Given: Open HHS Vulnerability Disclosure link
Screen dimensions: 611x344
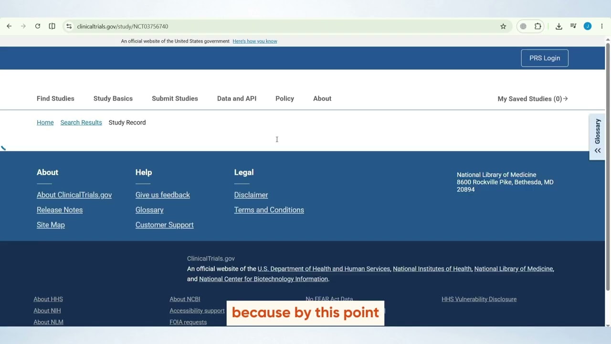Looking at the screenshot, I should (479, 299).
